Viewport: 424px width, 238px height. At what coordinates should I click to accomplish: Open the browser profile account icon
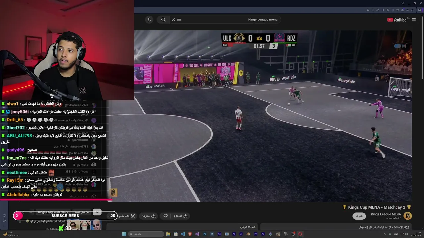[x=412, y=10]
